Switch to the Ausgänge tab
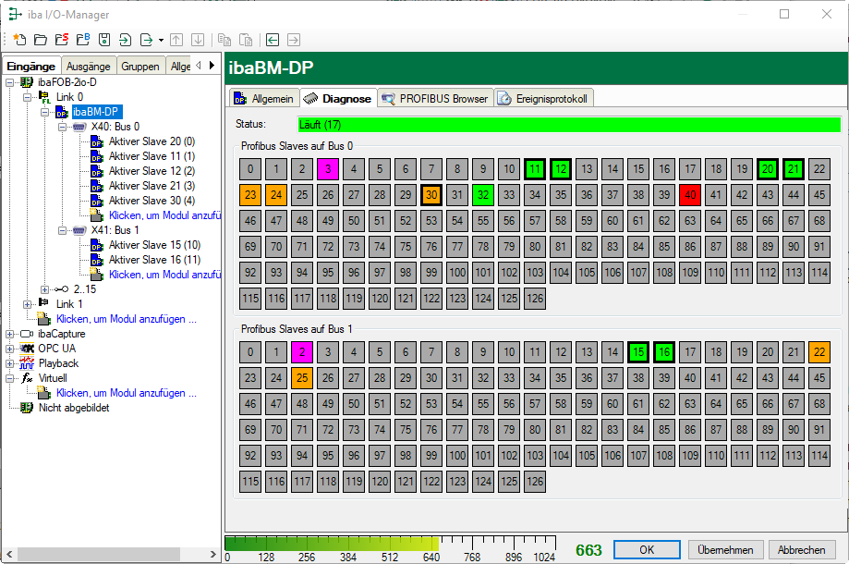This screenshot has width=849, height=564. [89, 66]
